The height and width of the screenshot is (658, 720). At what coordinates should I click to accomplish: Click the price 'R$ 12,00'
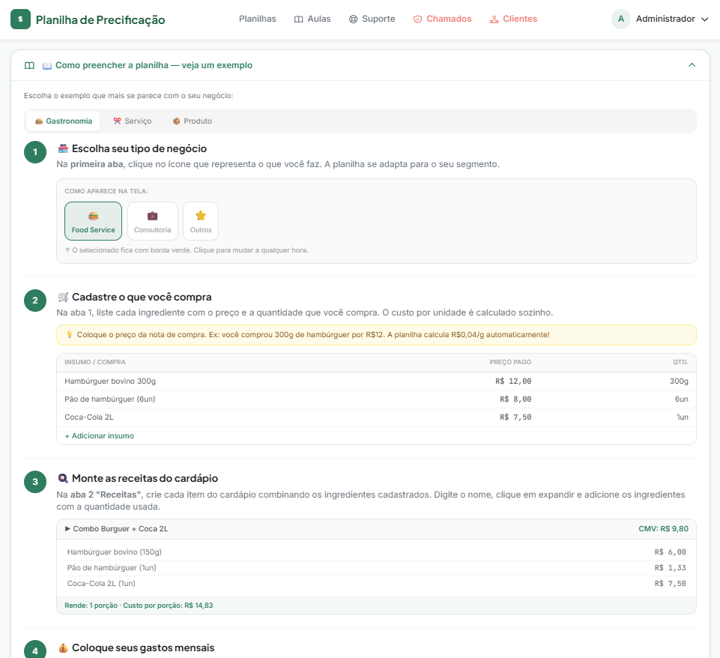513,381
